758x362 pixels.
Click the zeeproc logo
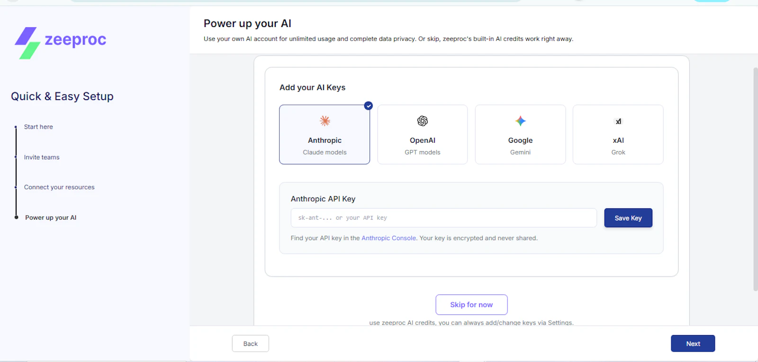coord(61,43)
